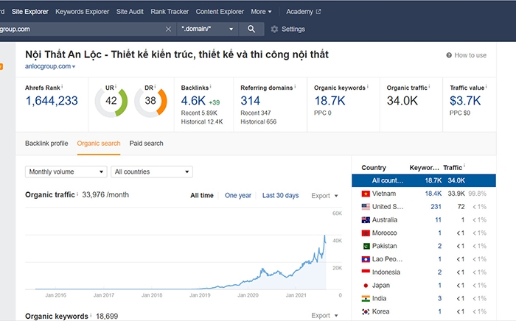Open Export dropdown for Organic keywords
The height and width of the screenshot is (321, 516).
[x=325, y=315]
